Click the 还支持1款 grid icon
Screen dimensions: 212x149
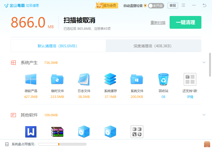[190, 79]
